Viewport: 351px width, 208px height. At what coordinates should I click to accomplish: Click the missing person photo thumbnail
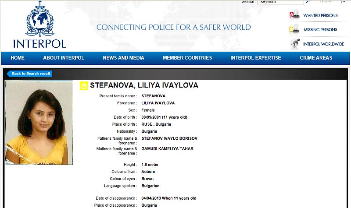pos(39,123)
